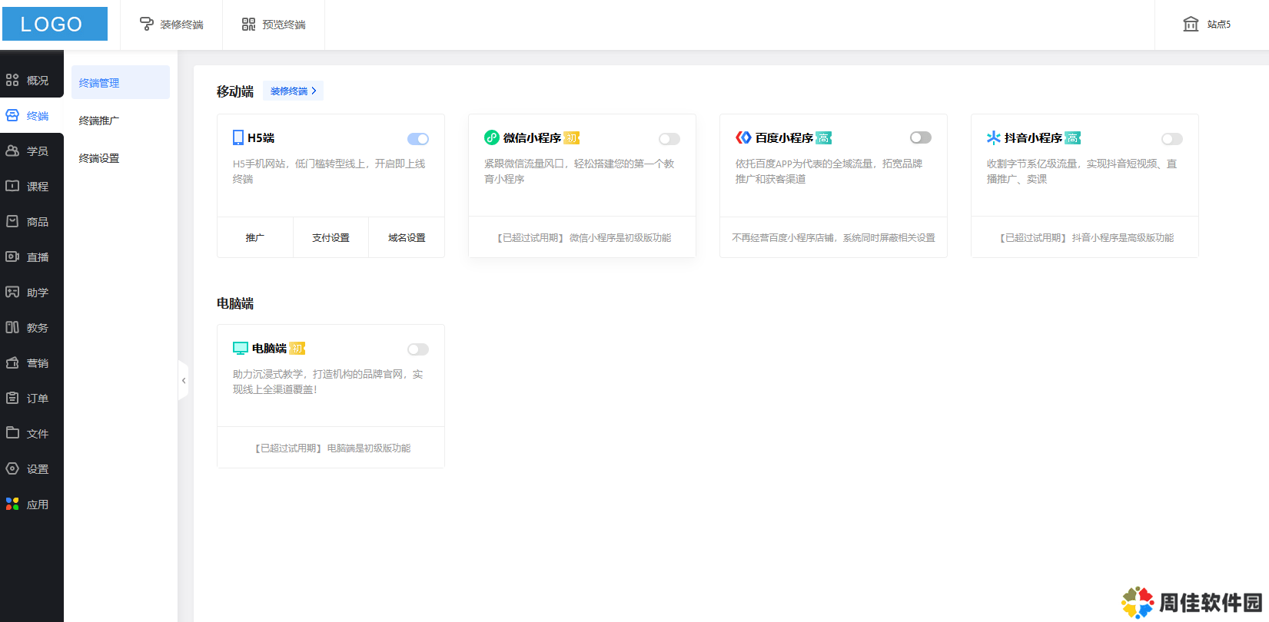Click the 电脑端 monitor icon

coord(241,348)
